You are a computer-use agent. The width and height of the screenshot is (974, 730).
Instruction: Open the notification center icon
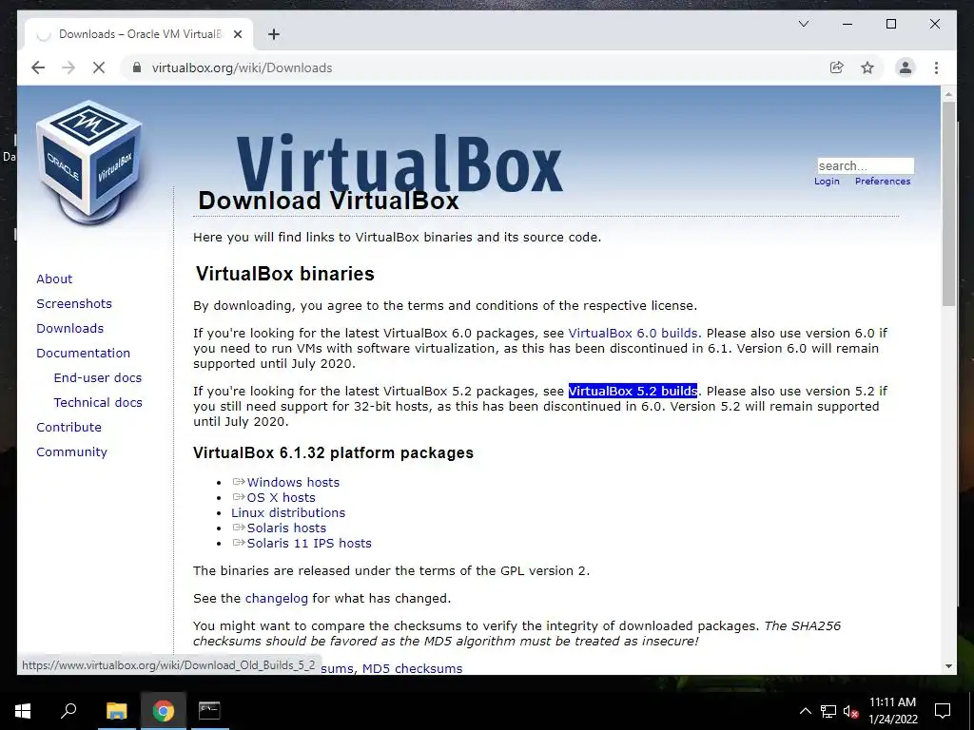(x=943, y=711)
